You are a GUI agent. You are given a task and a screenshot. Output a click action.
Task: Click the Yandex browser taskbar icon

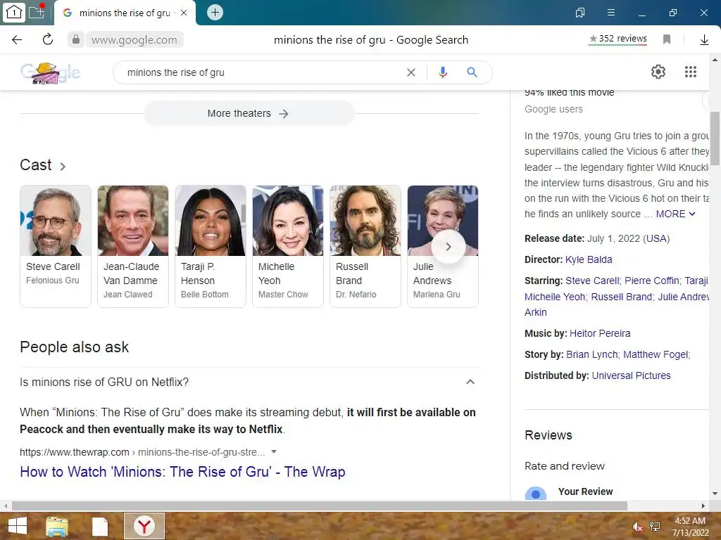[x=144, y=526]
